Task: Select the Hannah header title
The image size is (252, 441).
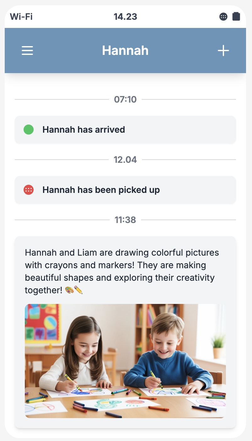Action: pos(125,50)
